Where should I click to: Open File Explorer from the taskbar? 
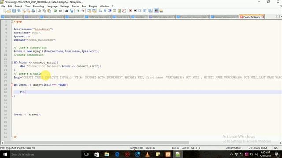pyautogui.click(x=107, y=154)
